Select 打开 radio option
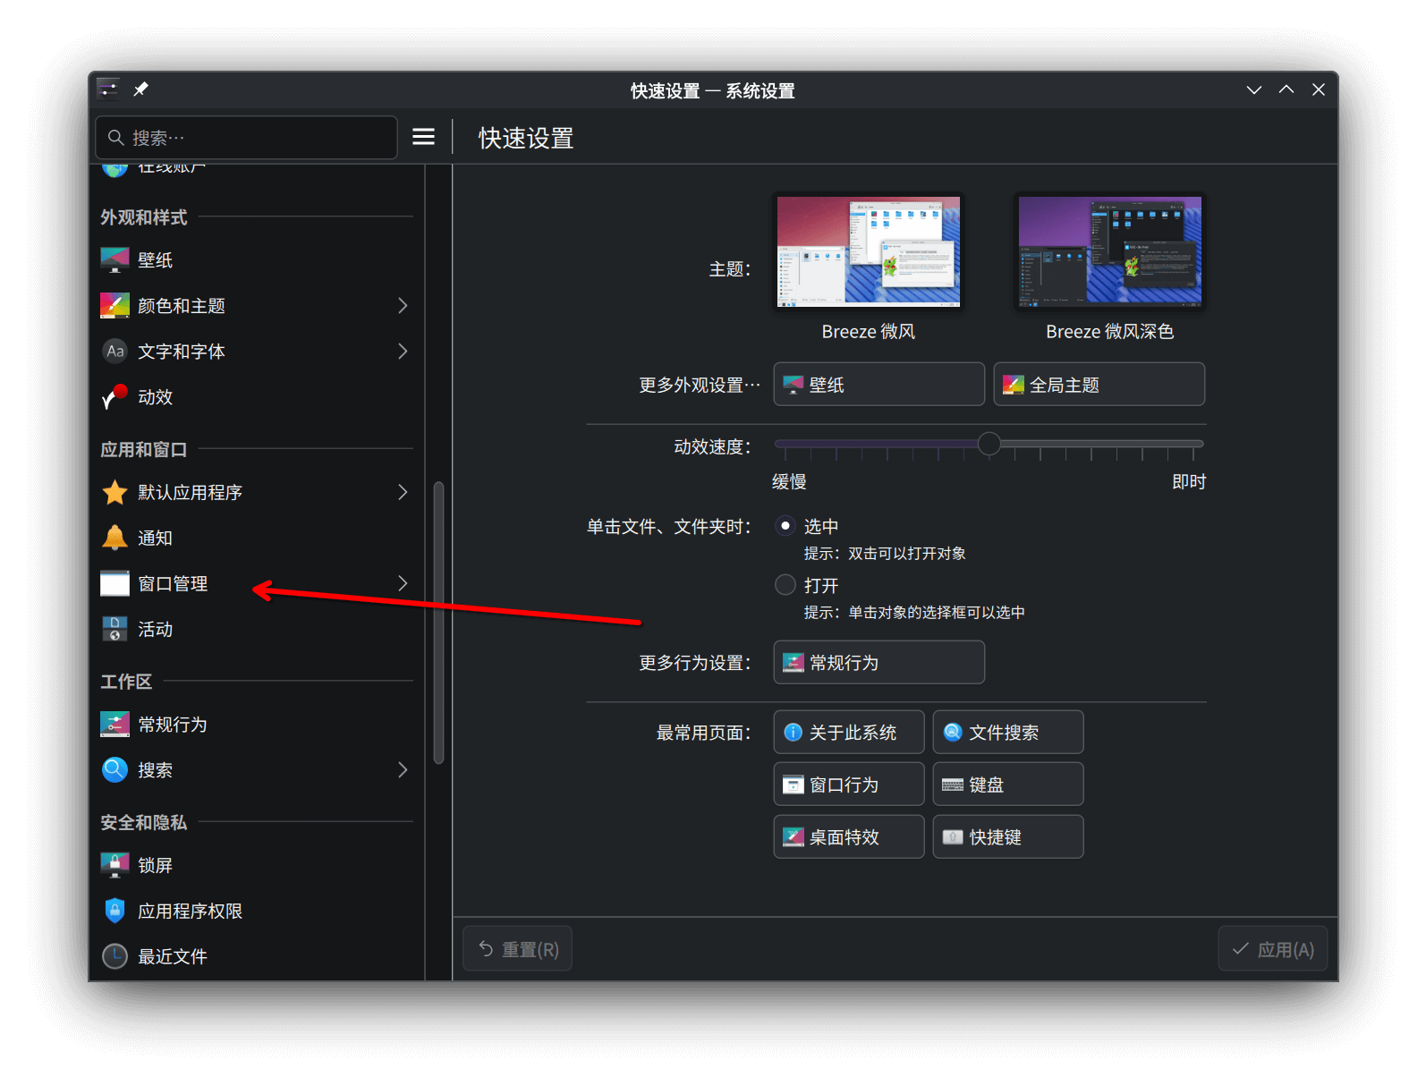This screenshot has width=1426, height=1086. click(x=785, y=585)
